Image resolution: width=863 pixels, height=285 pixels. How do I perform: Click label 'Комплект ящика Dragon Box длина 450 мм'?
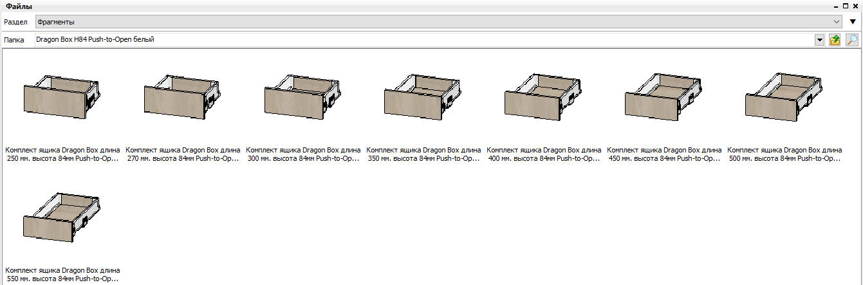click(x=664, y=154)
